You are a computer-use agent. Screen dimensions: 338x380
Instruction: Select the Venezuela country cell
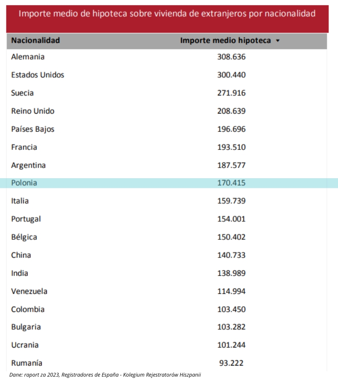[x=29, y=291]
